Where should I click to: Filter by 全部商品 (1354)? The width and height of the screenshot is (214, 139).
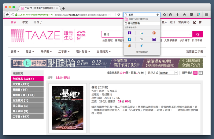click(x=27, y=79)
